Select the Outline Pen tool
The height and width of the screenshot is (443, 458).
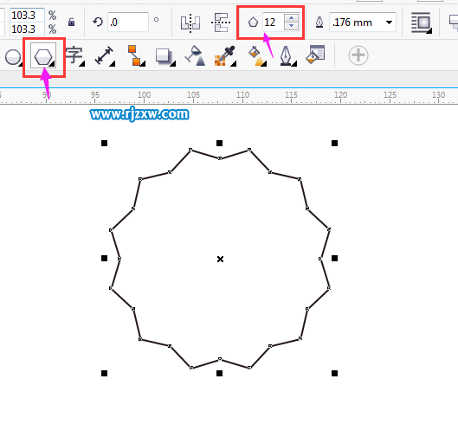pos(286,55)
